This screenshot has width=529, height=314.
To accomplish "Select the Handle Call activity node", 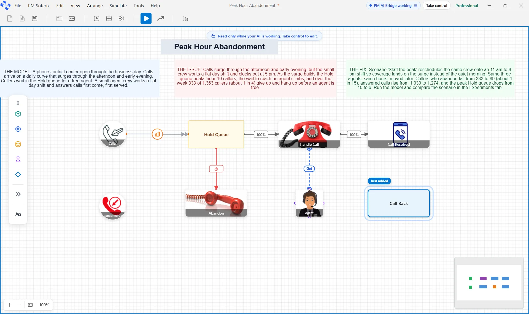I will pos(309,134).
